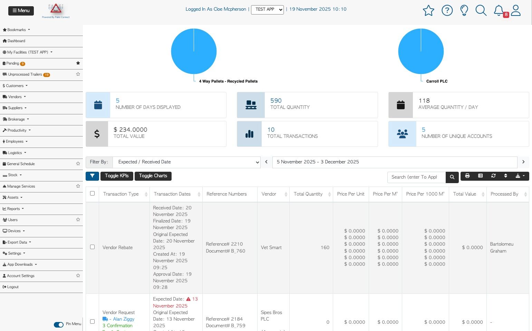Open the download export dropdown icon
Screen dimensions: 532x331
pos(520,176)
